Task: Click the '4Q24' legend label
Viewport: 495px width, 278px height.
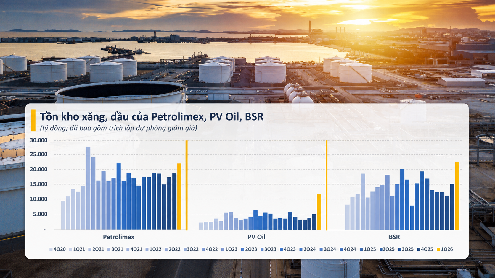Action: tap(350, 249)
